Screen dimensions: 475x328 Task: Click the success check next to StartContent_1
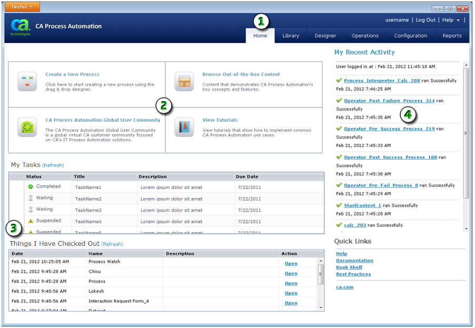(339, 205)
